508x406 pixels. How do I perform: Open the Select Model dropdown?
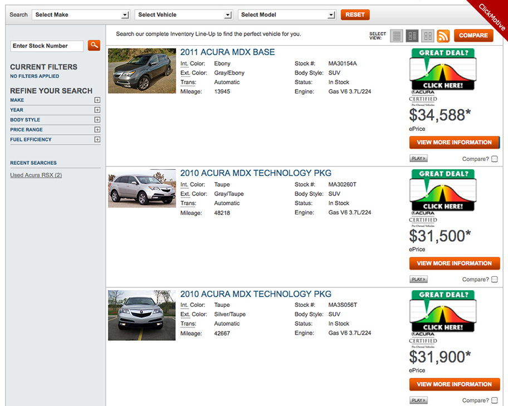pos(287,14)
